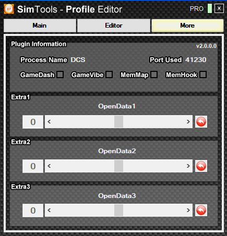Image resolution: width=227 pixels, height=236 pixels.
Task: Open the Editor tab
Action: 114,26
